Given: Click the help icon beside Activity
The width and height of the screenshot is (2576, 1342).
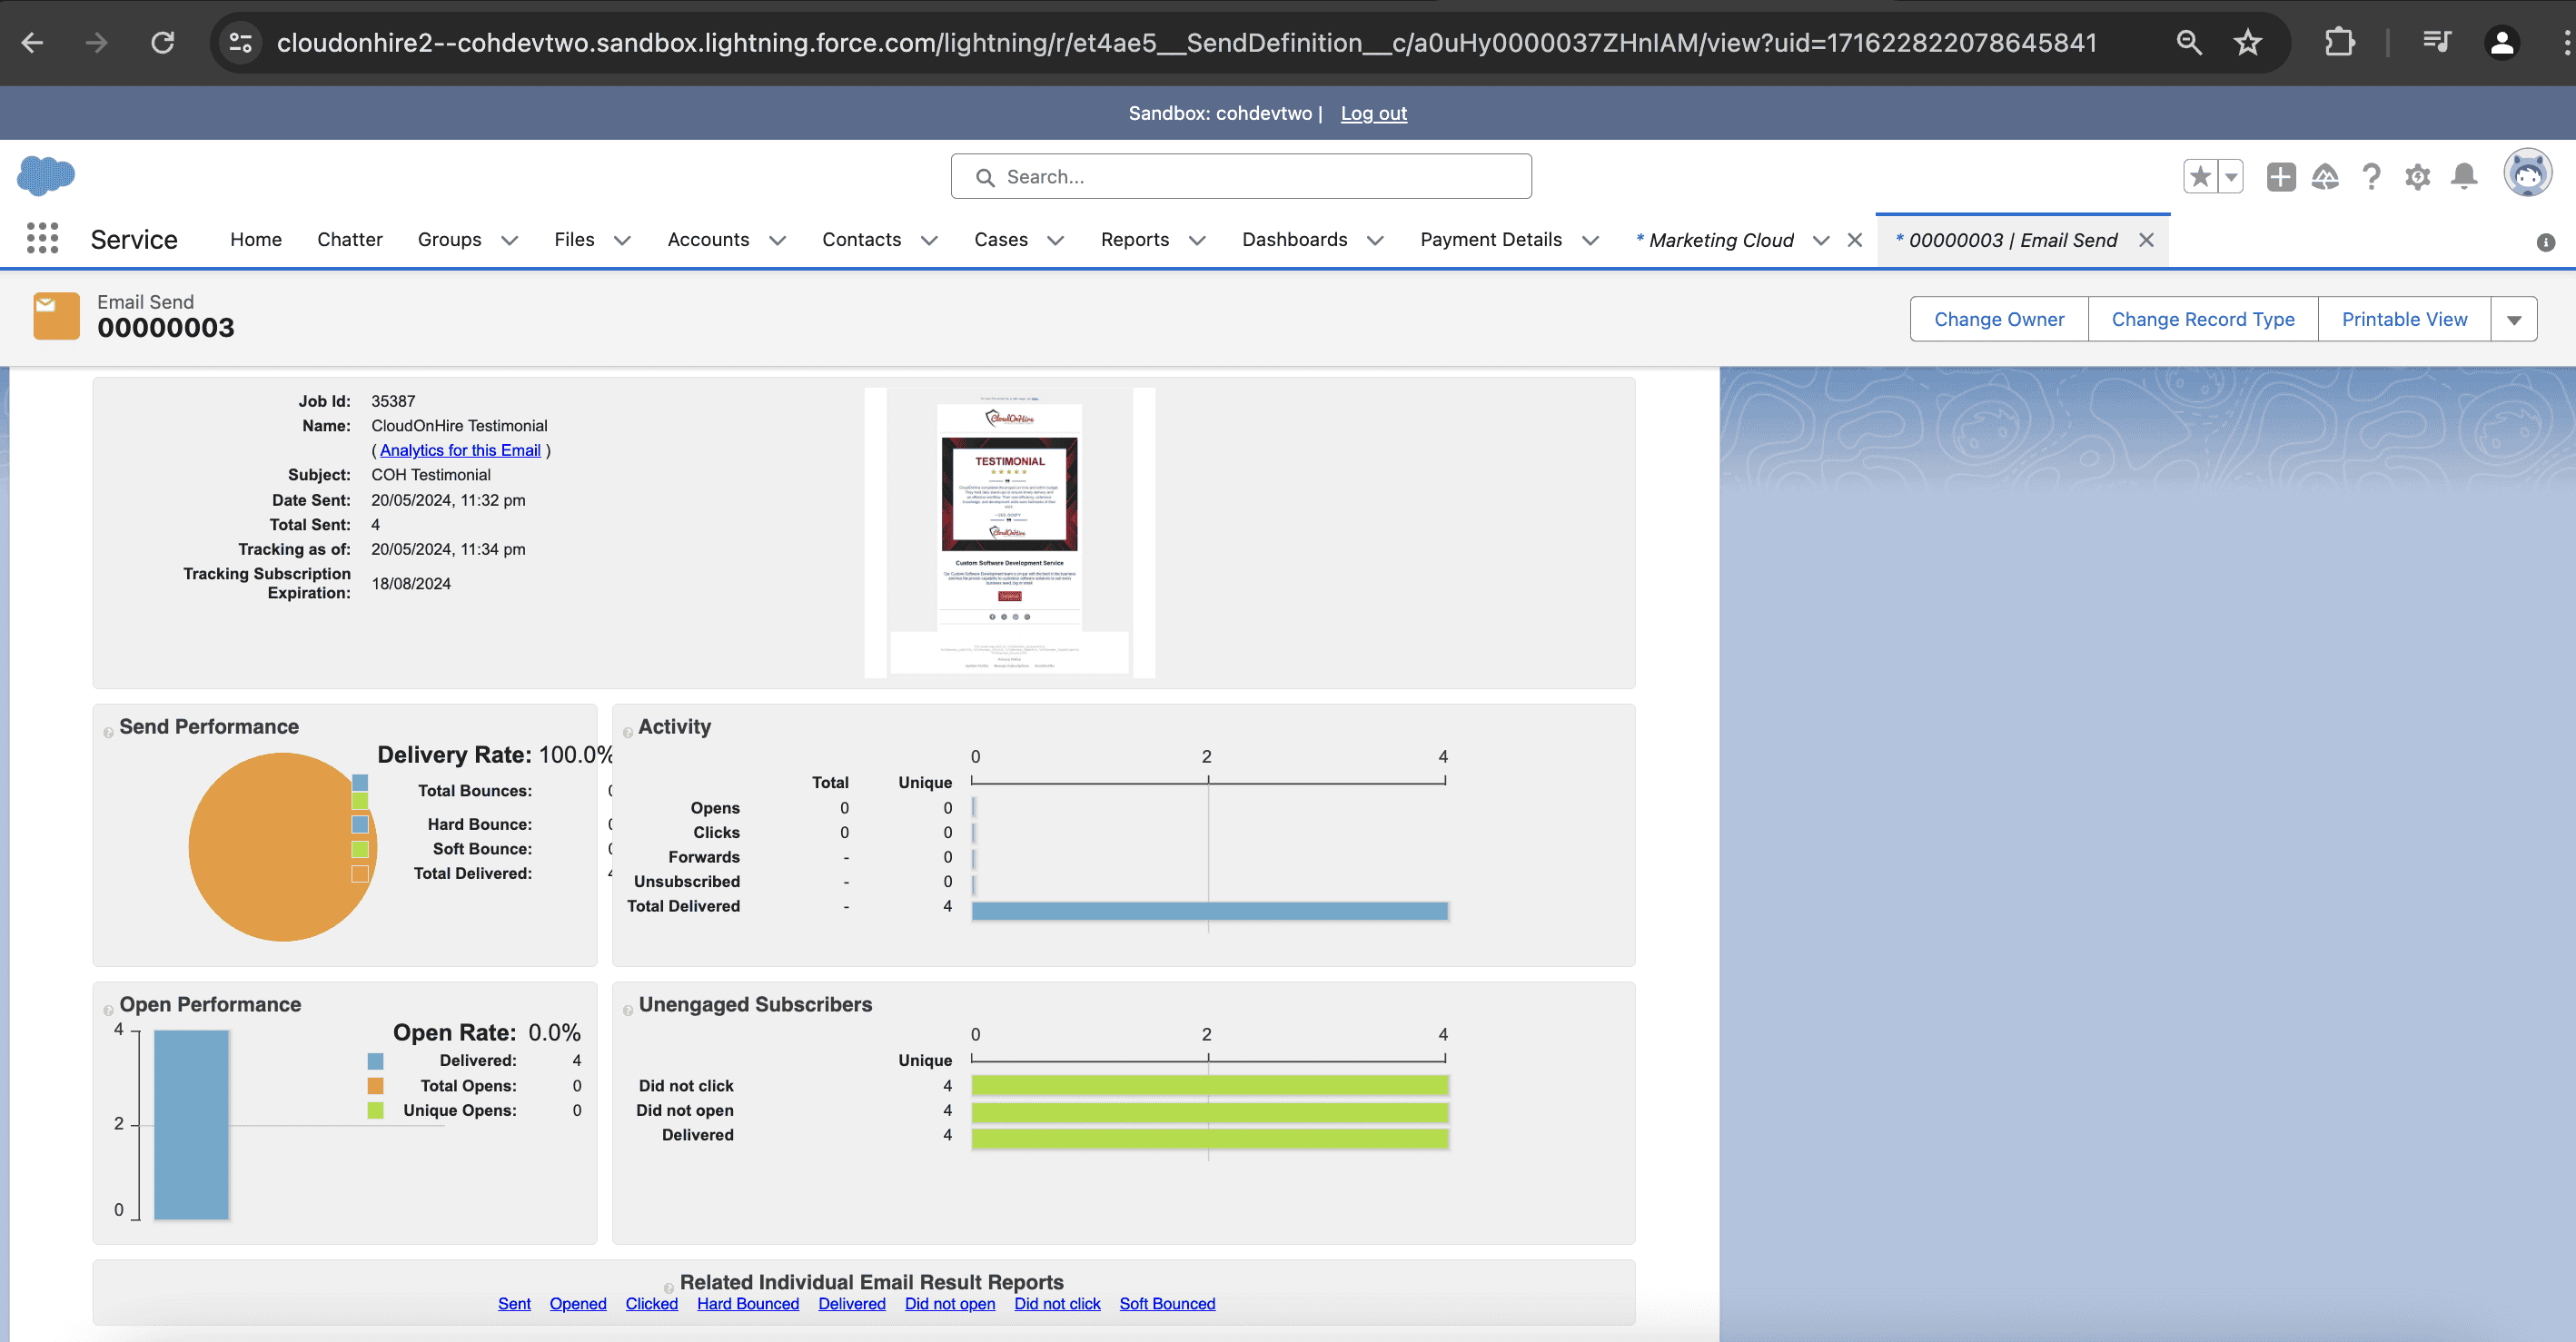Looking at the screenshot, I should pyautogui.click(x=628, y=732).
